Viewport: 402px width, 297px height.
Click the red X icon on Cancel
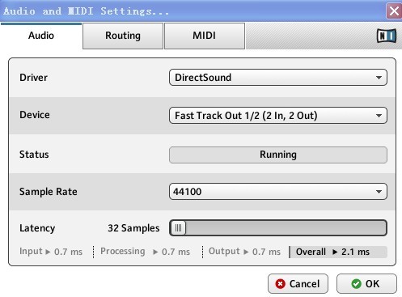pos(280,284)
